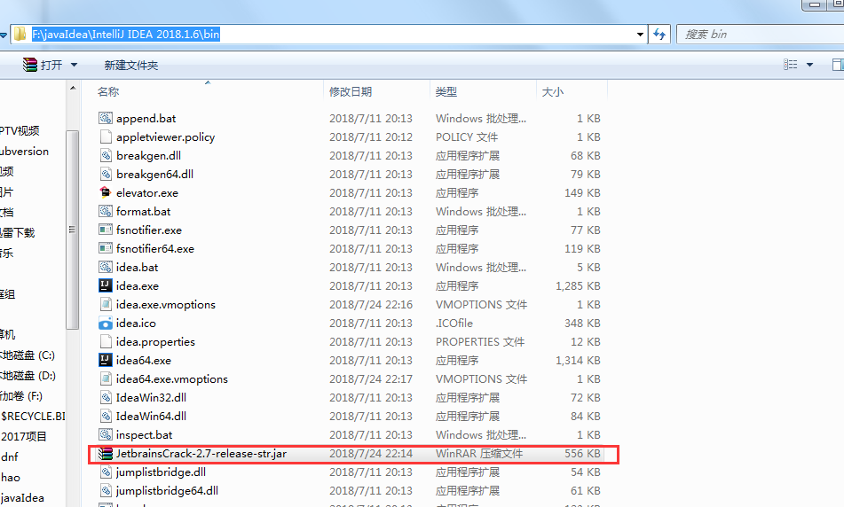Click the WinRAR 压缩文件 type cell
The width and height of the screenshot is (844, 507).
479,454
